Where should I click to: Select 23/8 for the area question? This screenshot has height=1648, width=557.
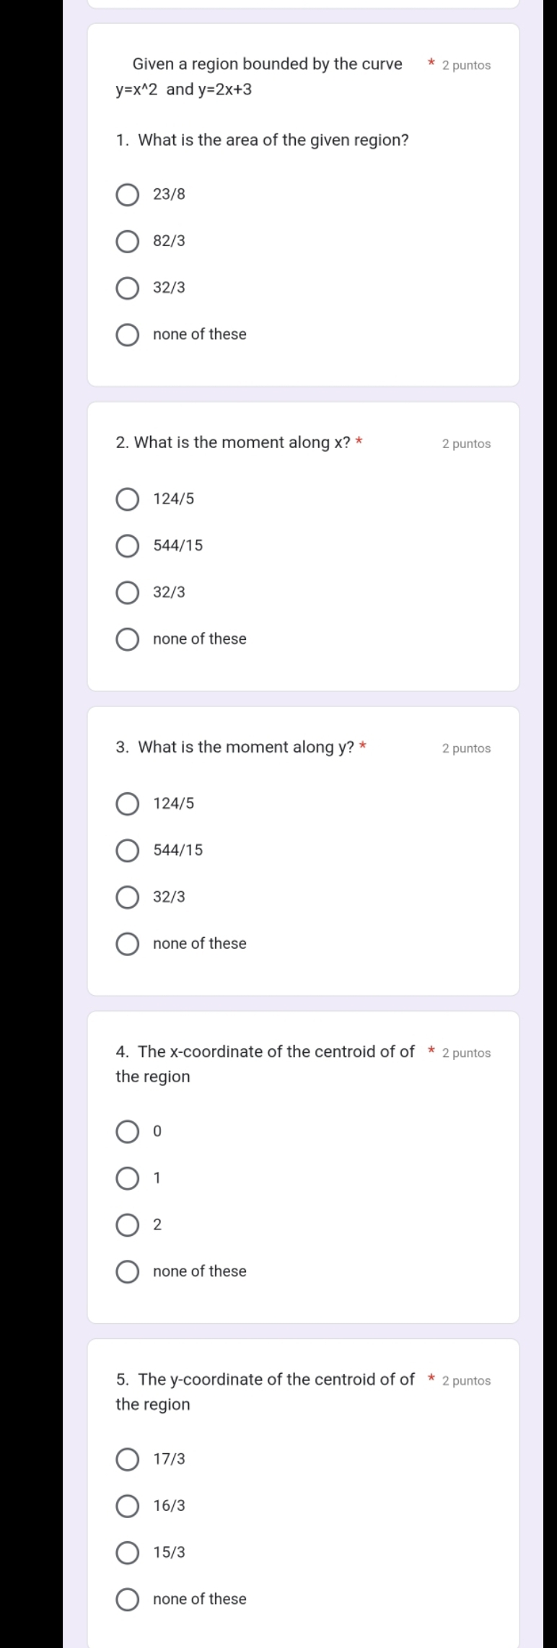point(128,195)
